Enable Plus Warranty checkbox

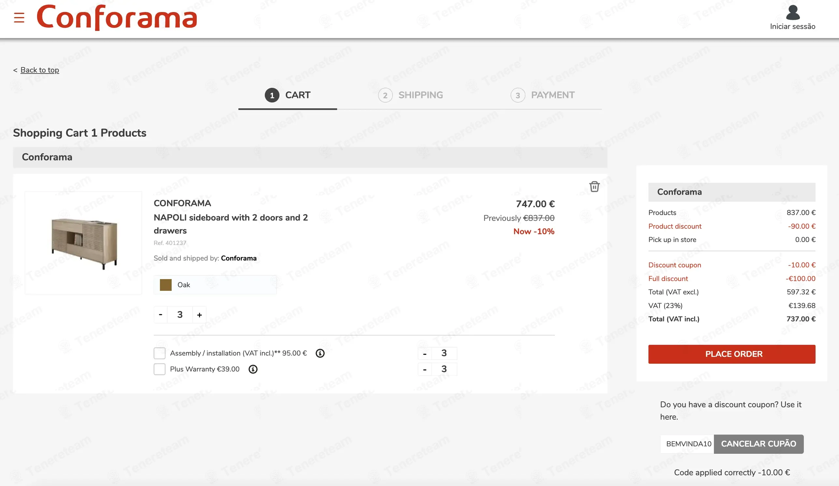[160, 369]
